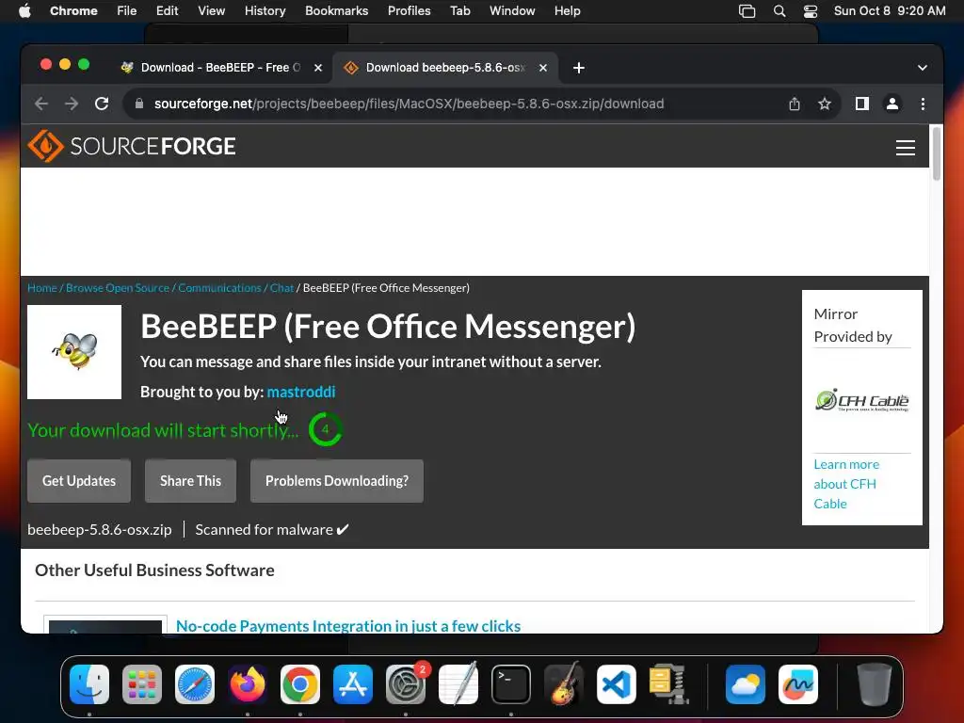964x723 pixels.
Task: Open the View menu
Action: pyautogui.click(x=212, y=11)
